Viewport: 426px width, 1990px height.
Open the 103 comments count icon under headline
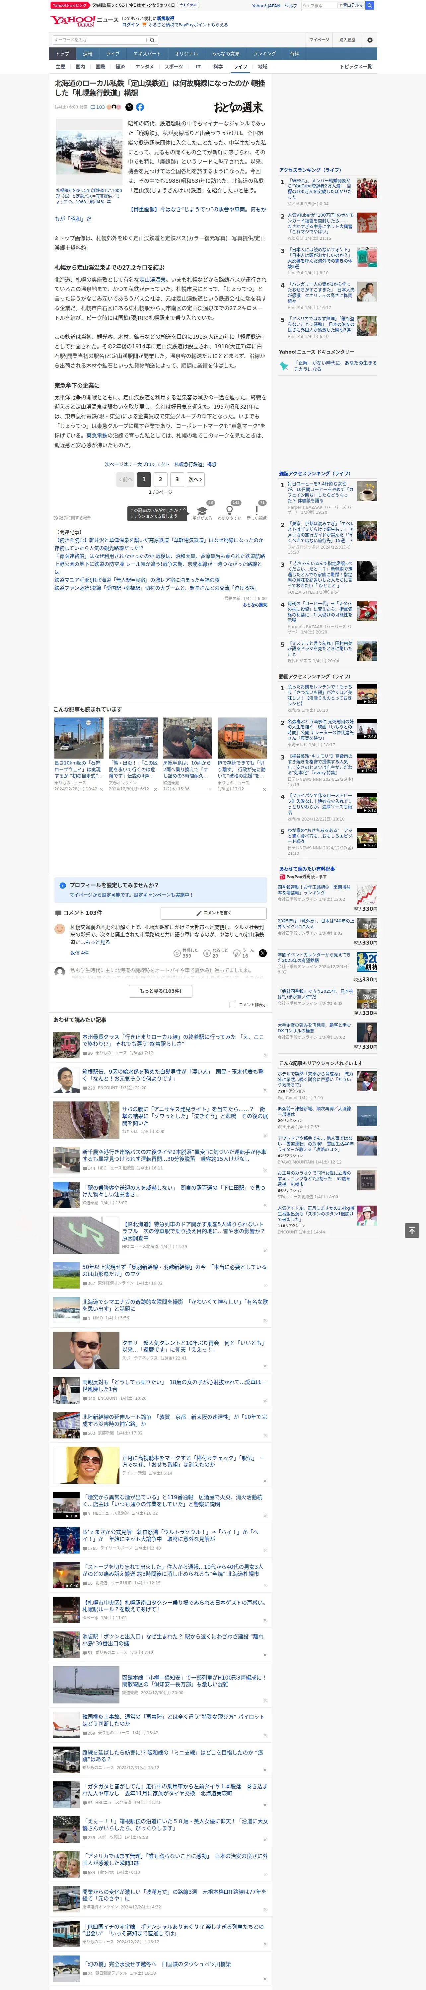click(98, 107)
